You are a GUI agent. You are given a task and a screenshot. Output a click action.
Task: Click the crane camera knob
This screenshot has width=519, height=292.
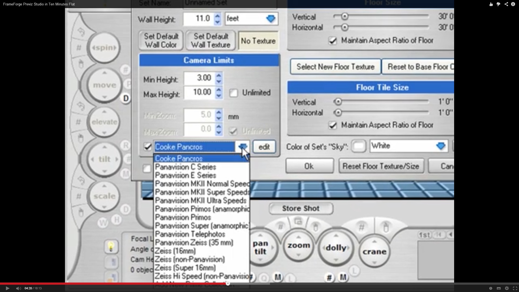[x=374, y=252]
